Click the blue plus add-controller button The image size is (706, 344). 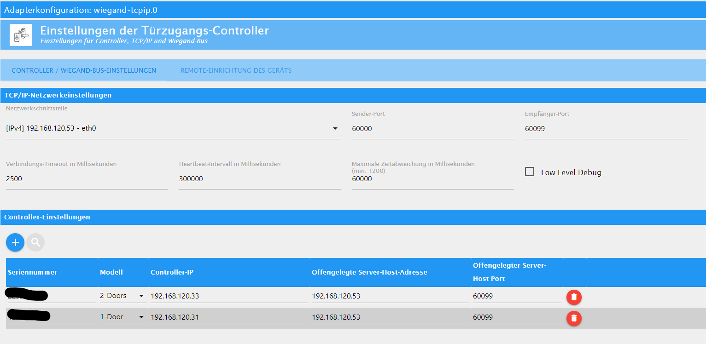coord(15,242)
